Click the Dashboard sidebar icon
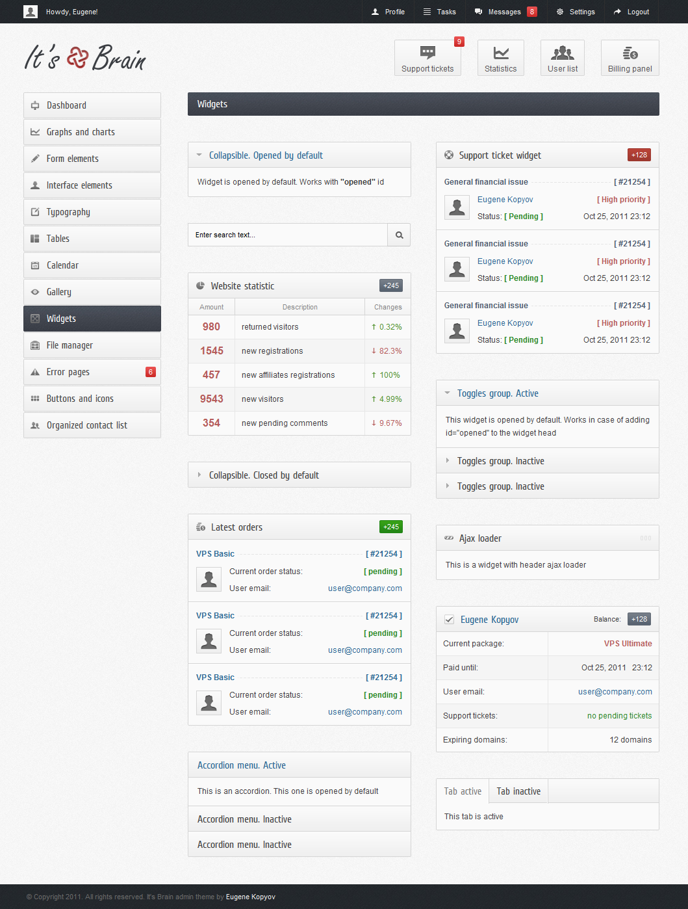 [x=35, y=105]
